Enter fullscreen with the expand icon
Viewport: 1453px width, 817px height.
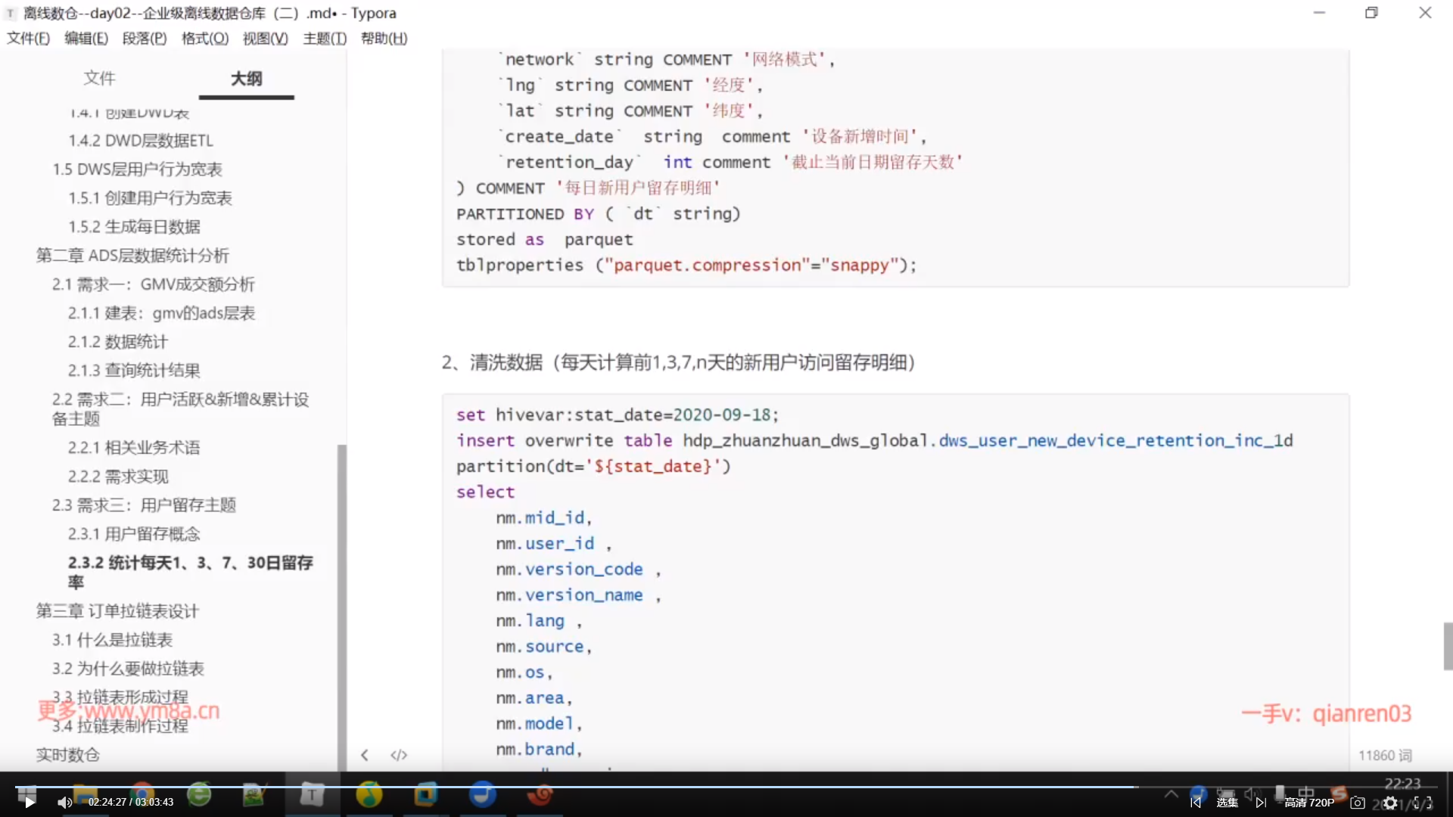1423,803
